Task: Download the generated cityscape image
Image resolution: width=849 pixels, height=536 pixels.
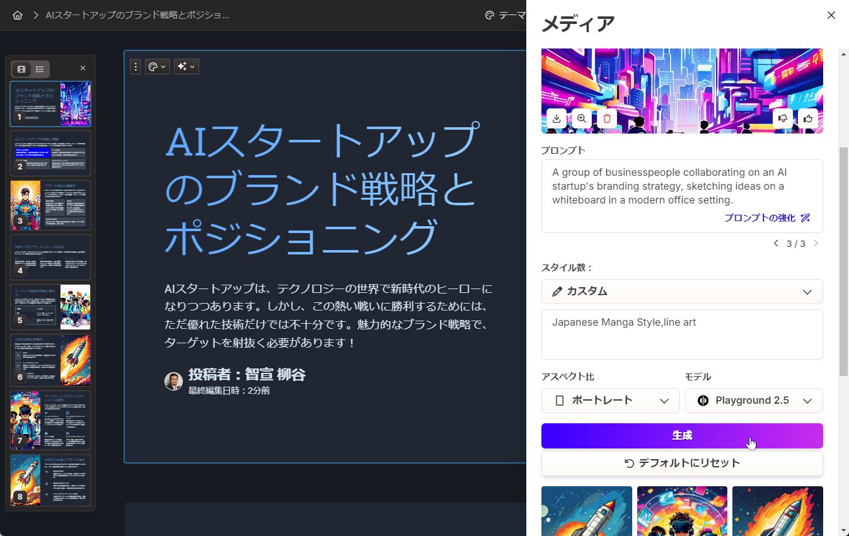Action: [x=556, y=118]
